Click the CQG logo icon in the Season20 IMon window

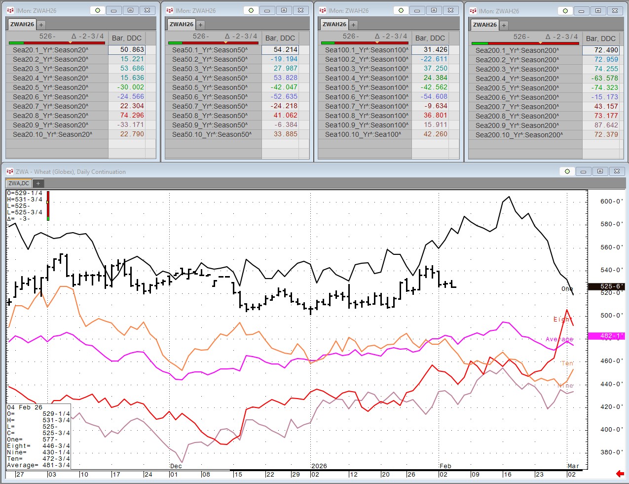point(10,10)
